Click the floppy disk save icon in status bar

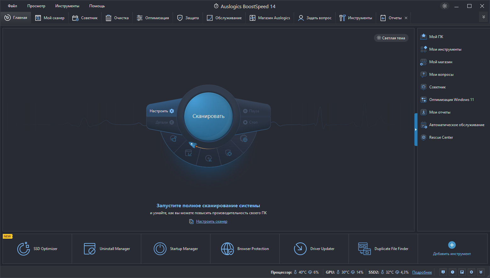click(462, 272)
